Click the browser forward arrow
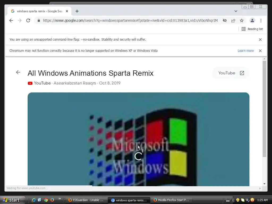 (x=20, y=20)
